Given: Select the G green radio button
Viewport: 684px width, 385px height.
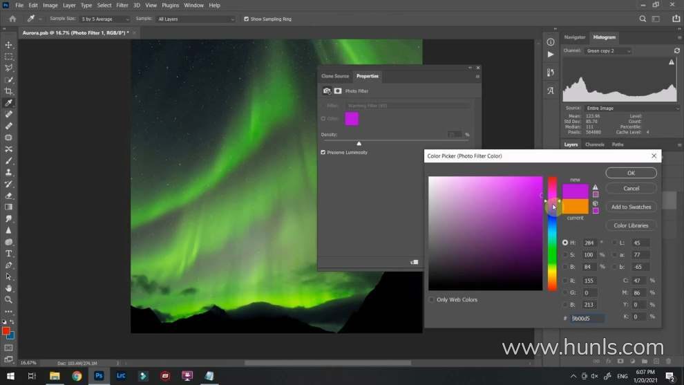Looking at the screenshot, I should pyautogui.click(x=565, y=292).
